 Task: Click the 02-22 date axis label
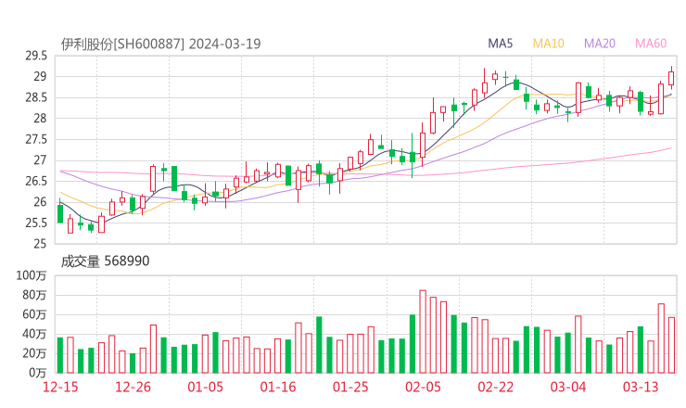coord(495,387)
